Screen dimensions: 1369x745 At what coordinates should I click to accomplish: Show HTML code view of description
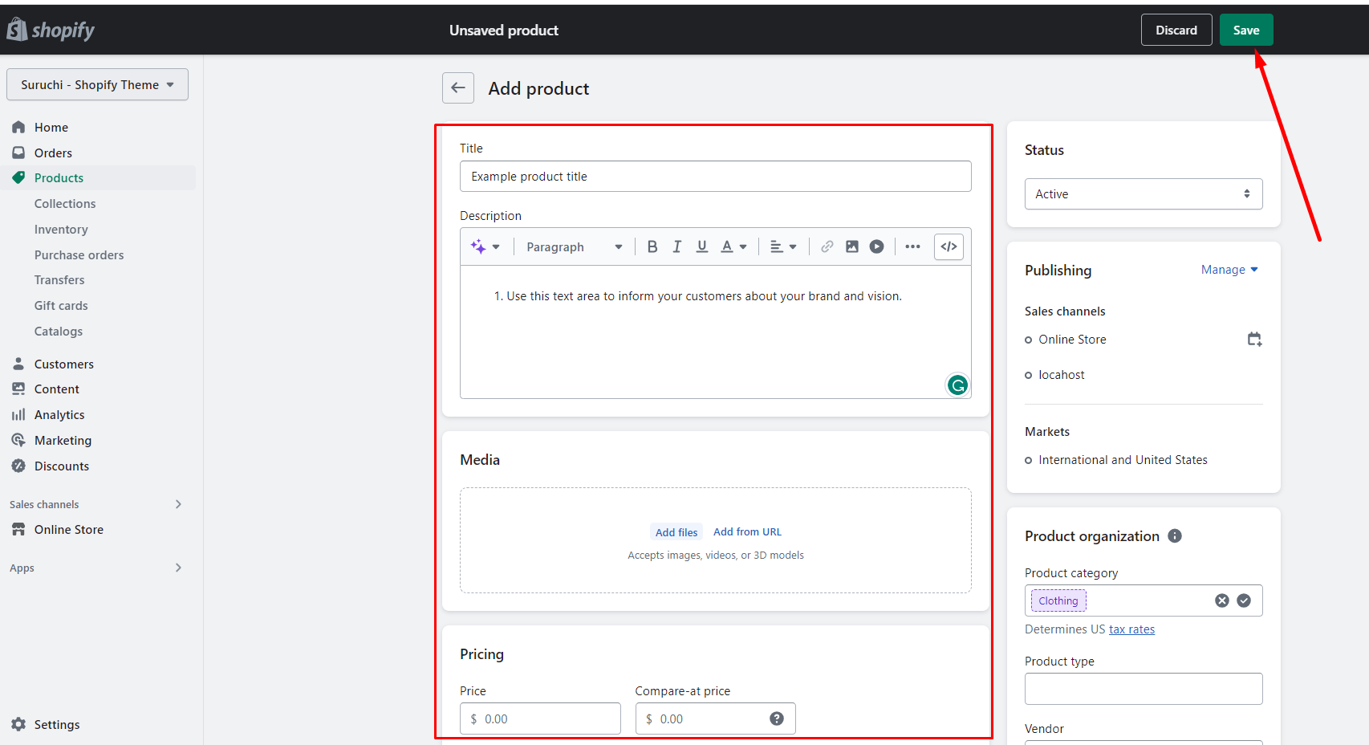coord(949,247)
